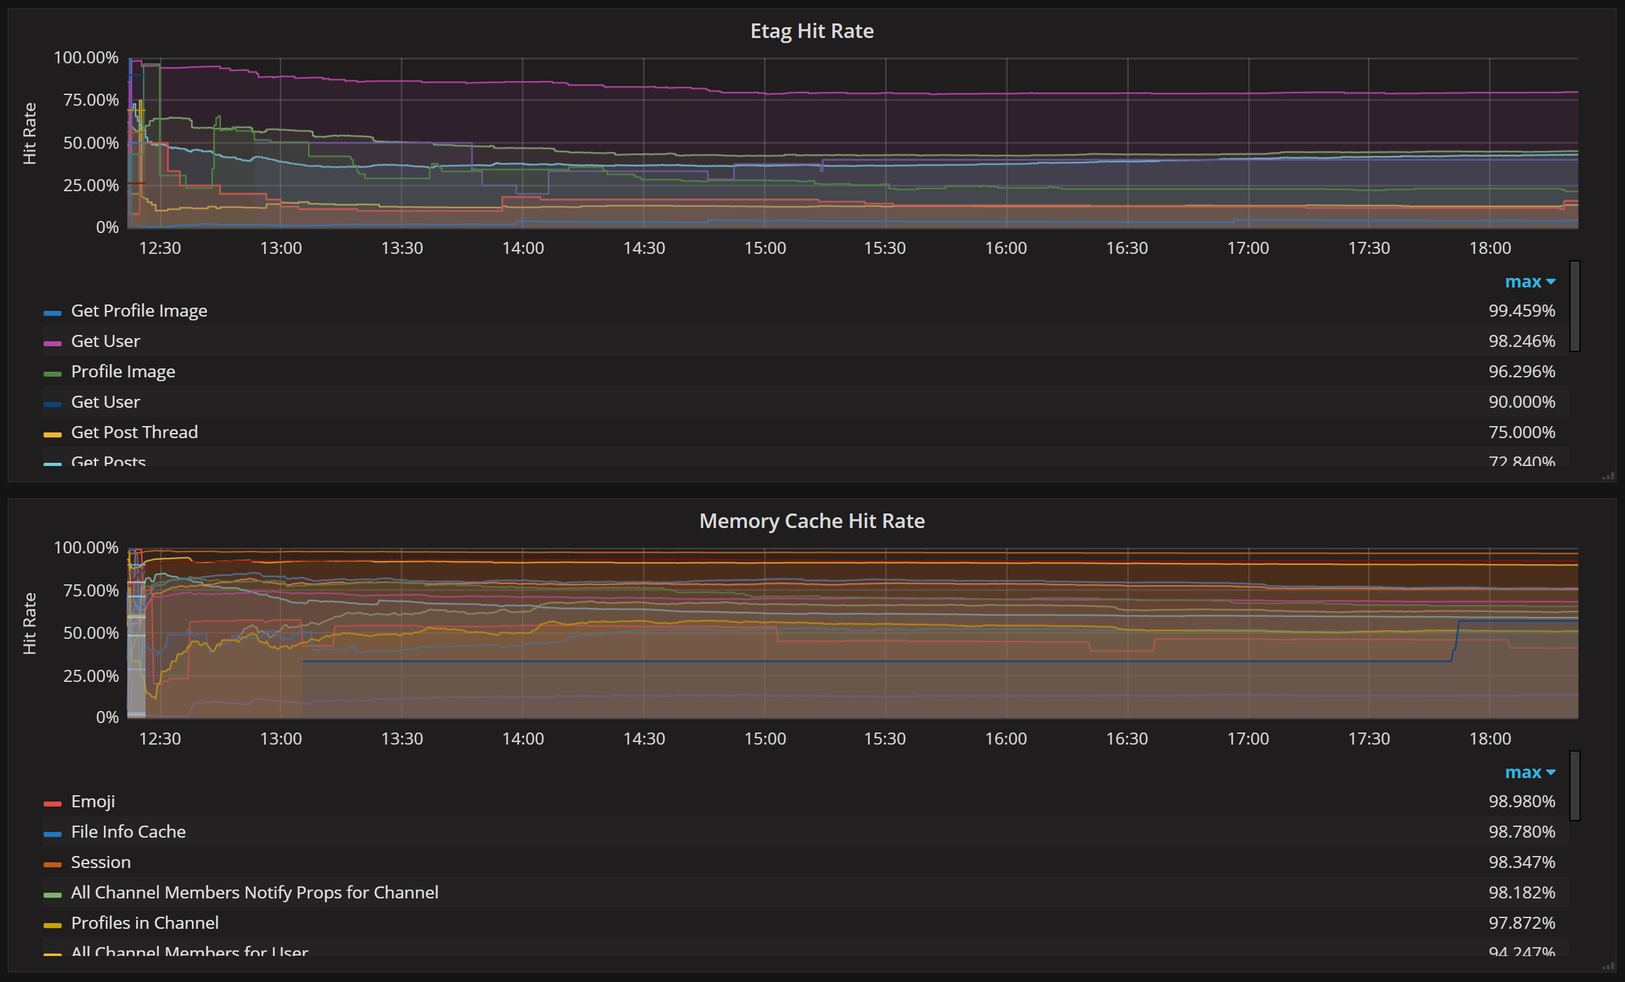Click the Etag panel resize handle corner
Screen dimensions: 1625x982
(x=1609, y=475)
